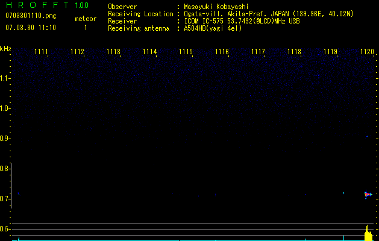Click the Receiving antenna field label
This screenshot has width=379, height=241.
coord(139,28)
